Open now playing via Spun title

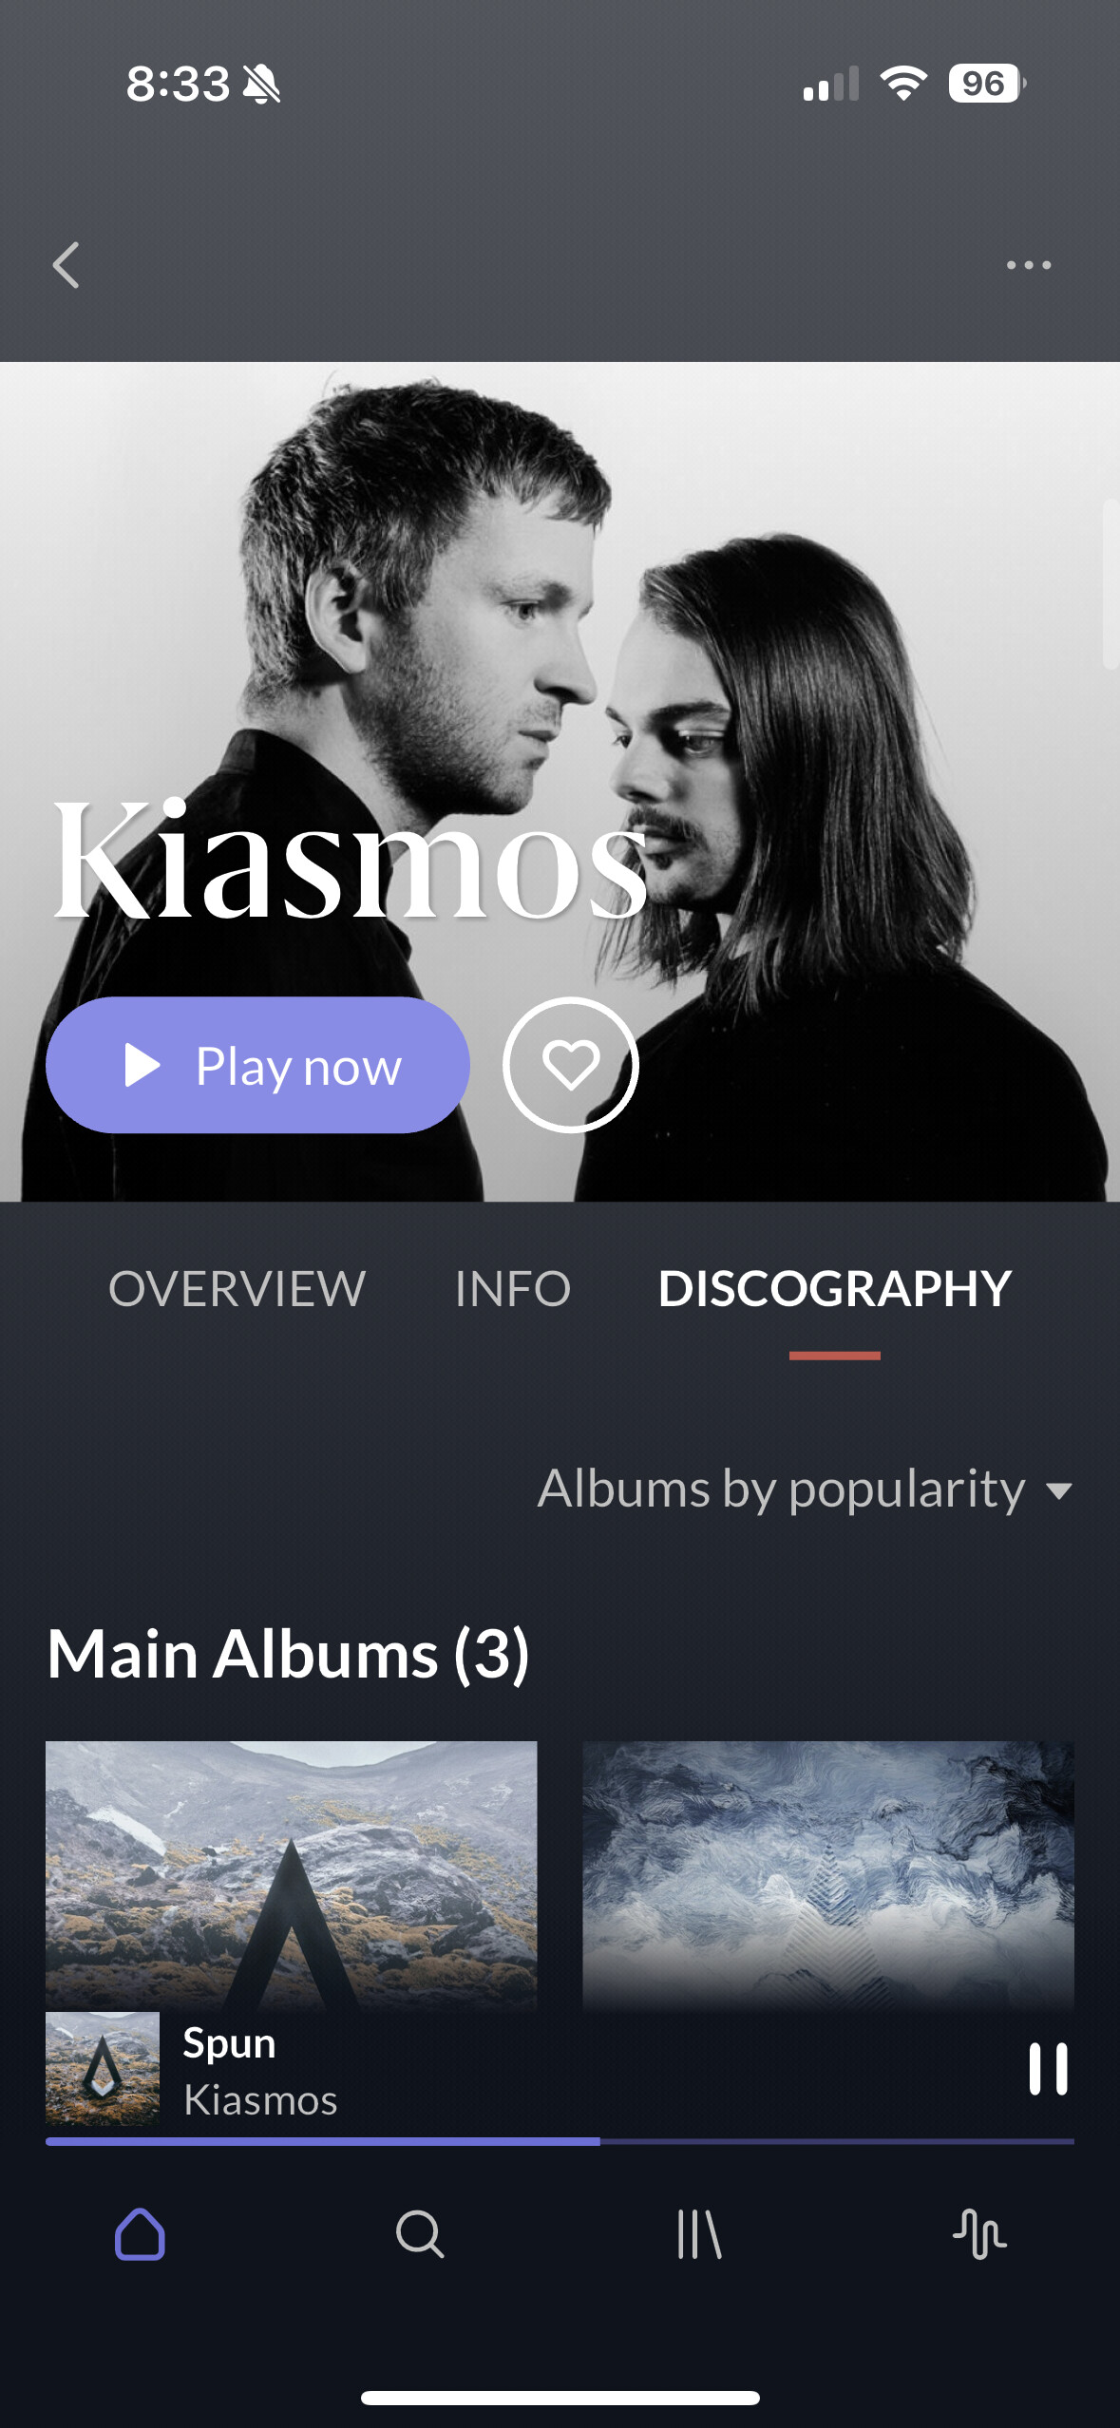coord(229,2043)
